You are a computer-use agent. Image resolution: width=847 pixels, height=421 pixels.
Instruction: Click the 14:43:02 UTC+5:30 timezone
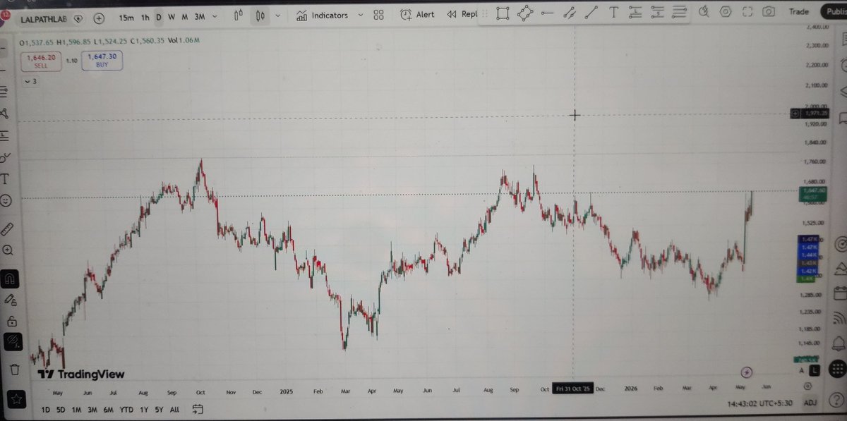[761, 404]
